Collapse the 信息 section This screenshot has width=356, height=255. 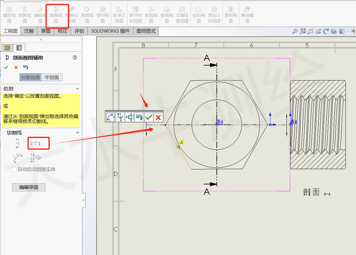point(78,89)
